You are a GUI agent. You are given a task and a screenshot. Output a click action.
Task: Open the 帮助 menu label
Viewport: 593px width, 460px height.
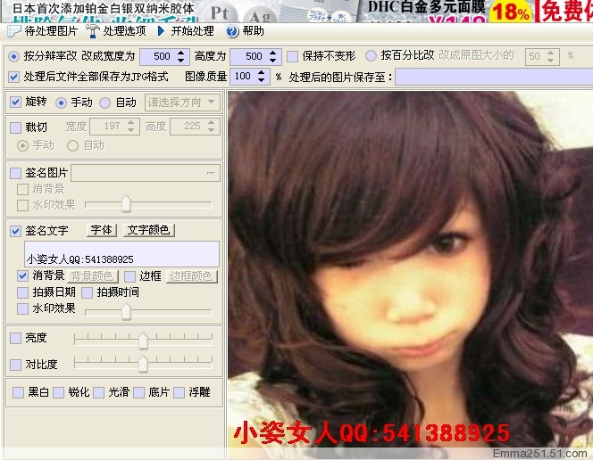coord(253,31)
